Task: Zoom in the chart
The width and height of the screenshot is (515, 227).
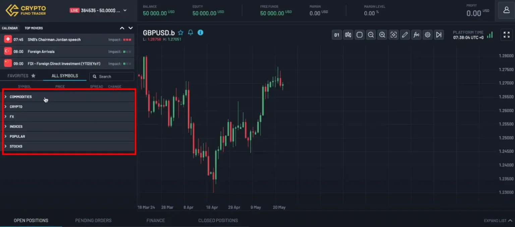Action: (382, 35)
